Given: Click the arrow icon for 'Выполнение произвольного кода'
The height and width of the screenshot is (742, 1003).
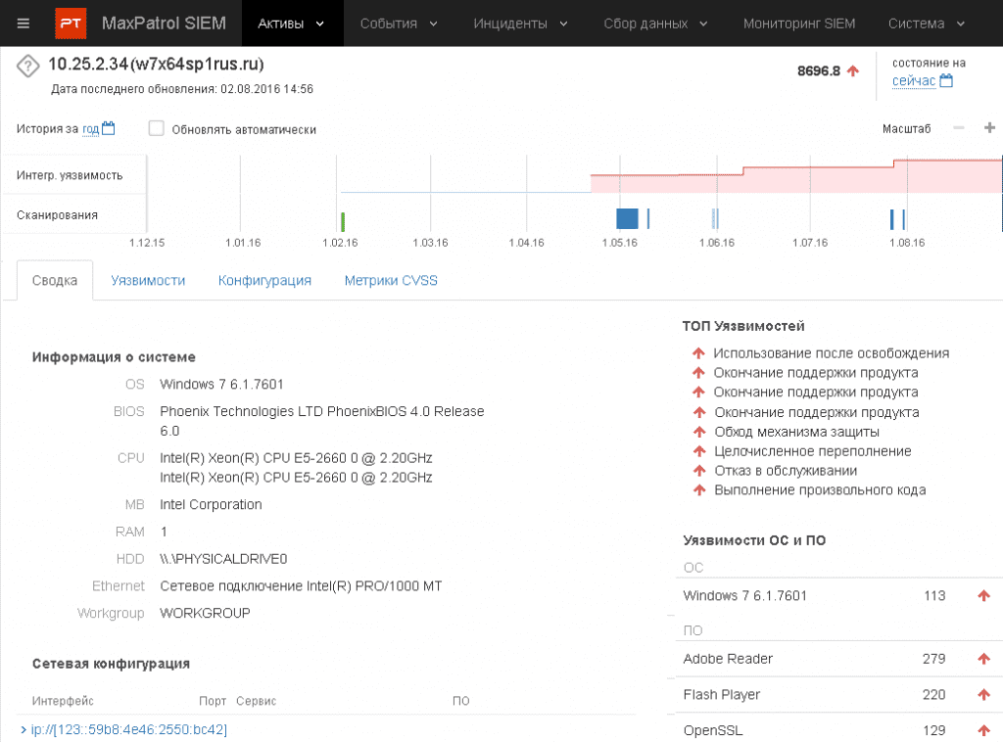Looking at the screenshot, I should pos(699,490).
